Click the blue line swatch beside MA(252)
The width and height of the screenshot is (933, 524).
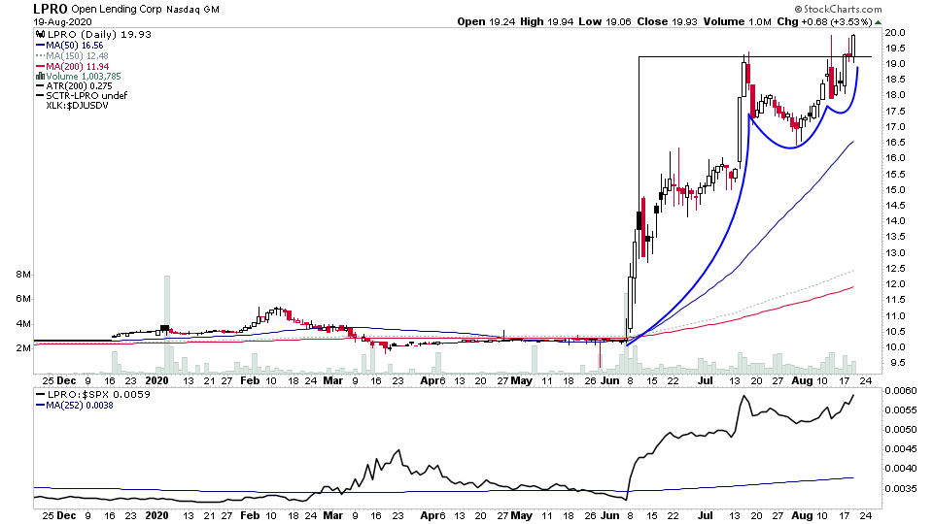pyautogui.click(x=41, y=406)
